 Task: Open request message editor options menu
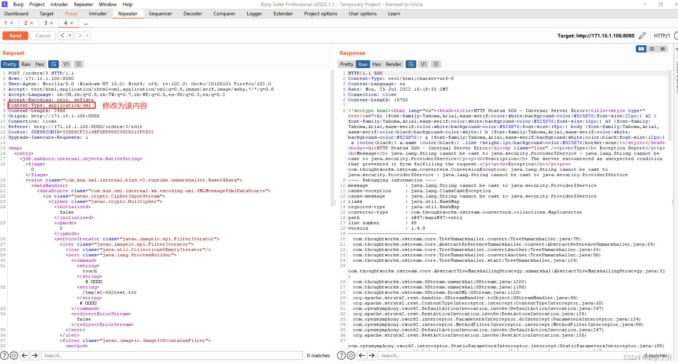pyautogui.click(x=79, y=64)
